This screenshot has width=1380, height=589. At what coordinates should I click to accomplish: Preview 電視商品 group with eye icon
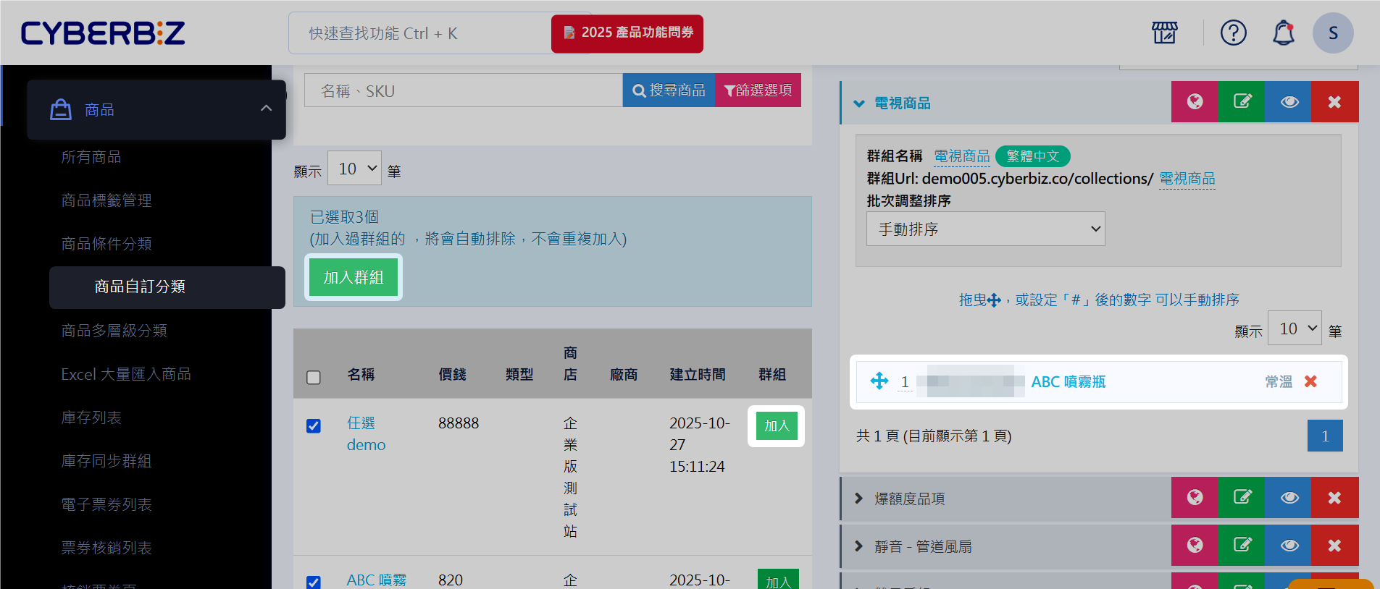(x=1289, y=102)
